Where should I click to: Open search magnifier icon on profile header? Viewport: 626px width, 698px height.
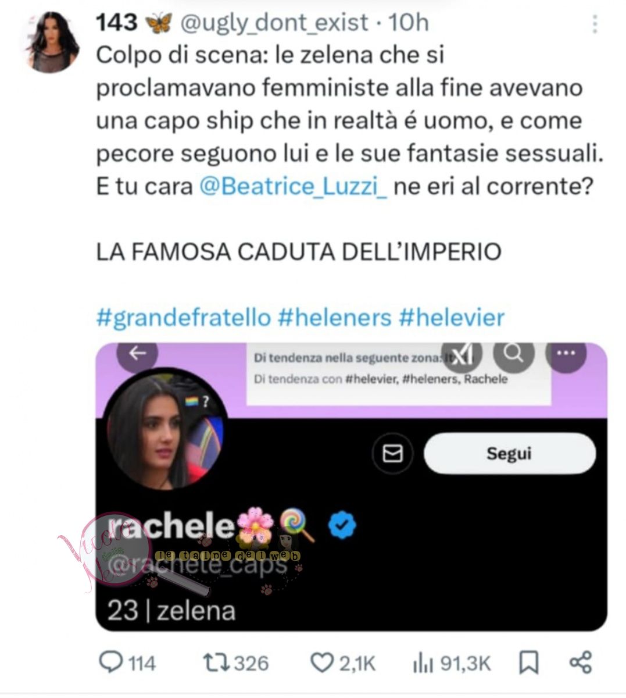(x=513, y=353)
